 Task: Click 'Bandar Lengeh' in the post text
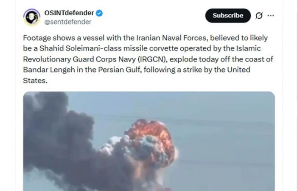coord(49,70)
